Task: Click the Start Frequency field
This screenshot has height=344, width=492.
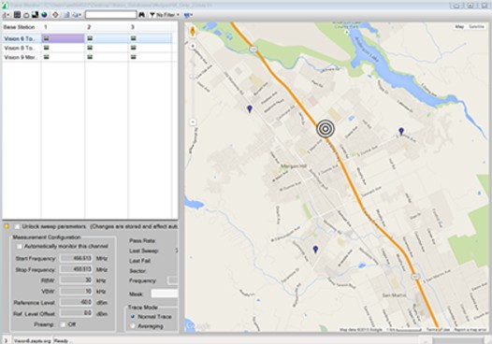Action: tap(76, 258)
